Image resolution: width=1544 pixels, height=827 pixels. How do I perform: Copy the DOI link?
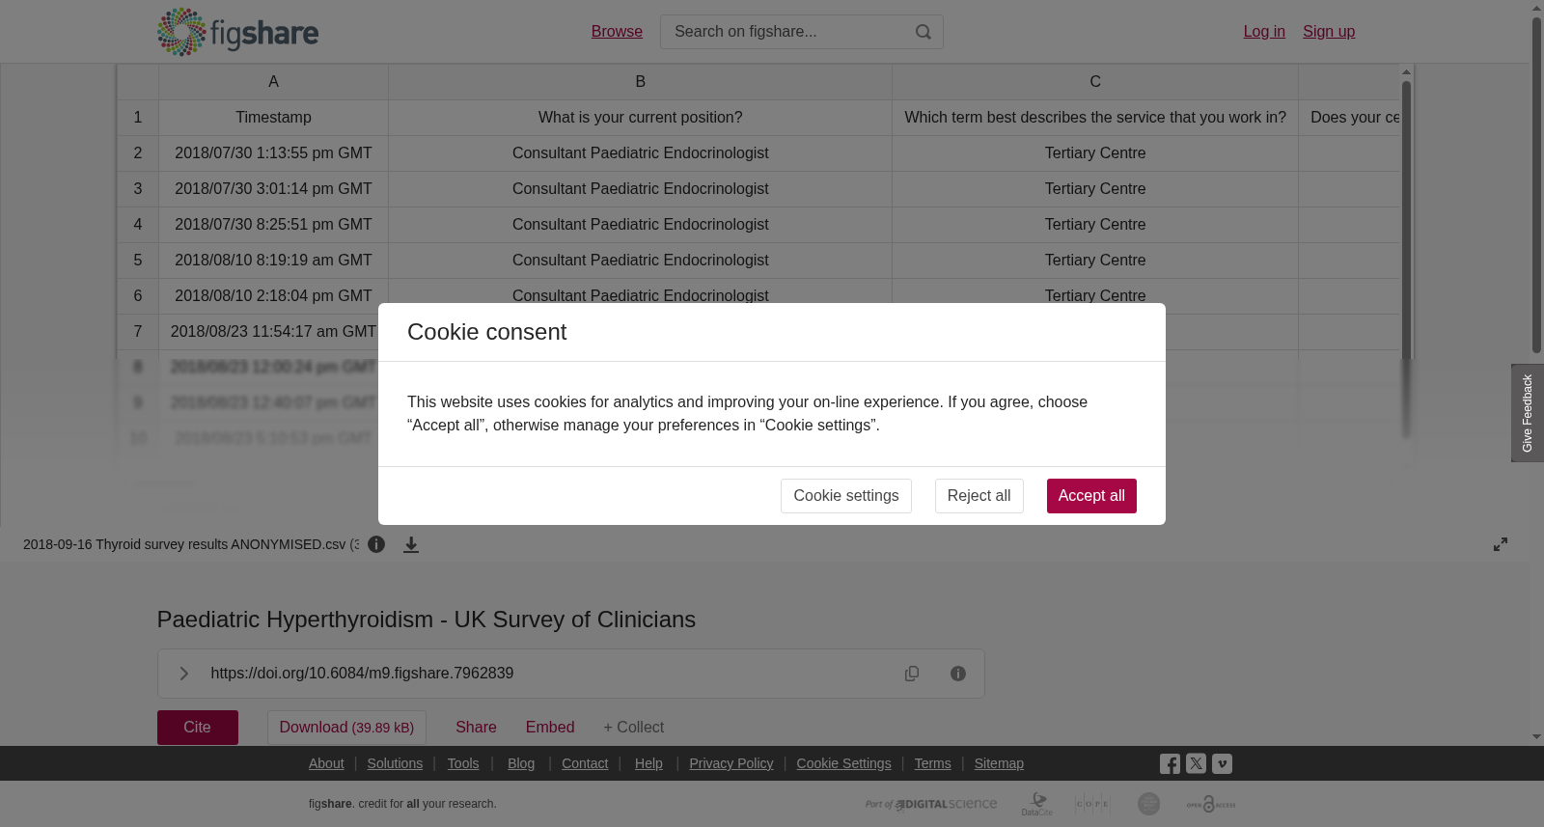tap(912, 674)
